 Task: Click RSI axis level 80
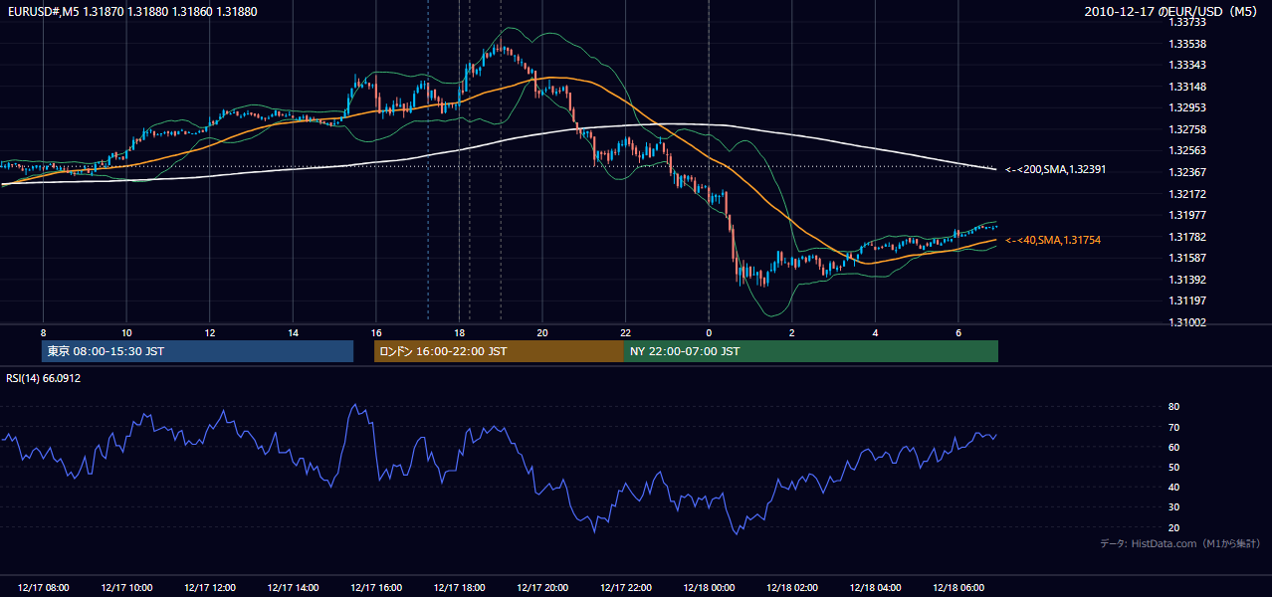click(x=1173, y=407)
